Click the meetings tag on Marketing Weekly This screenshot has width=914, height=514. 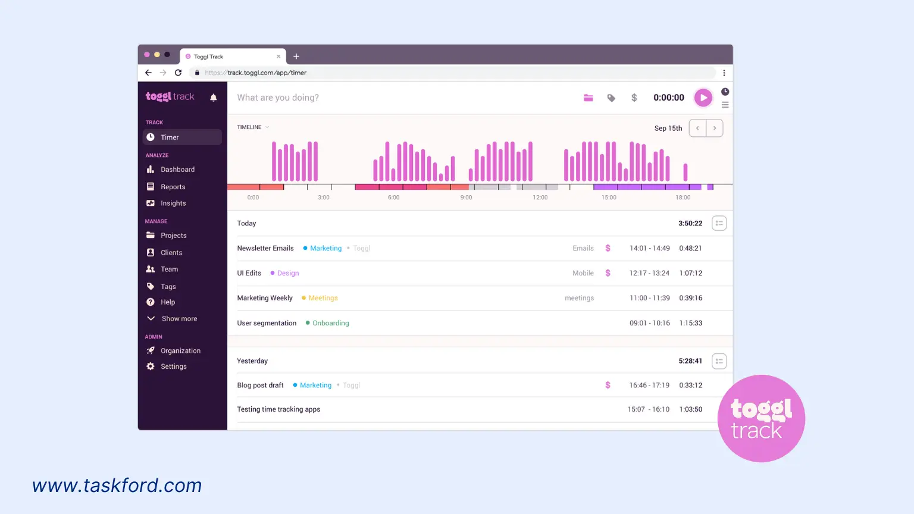click(580, 298)
